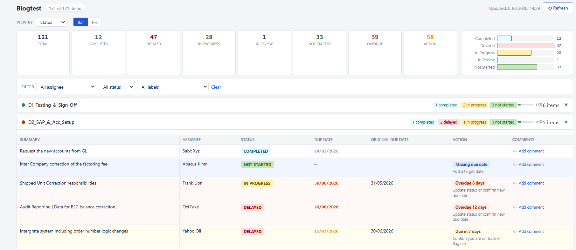Click the Completed bar in the chart

(x=504, y=38)
